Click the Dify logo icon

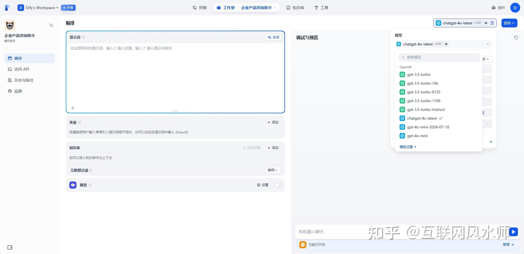7,8
